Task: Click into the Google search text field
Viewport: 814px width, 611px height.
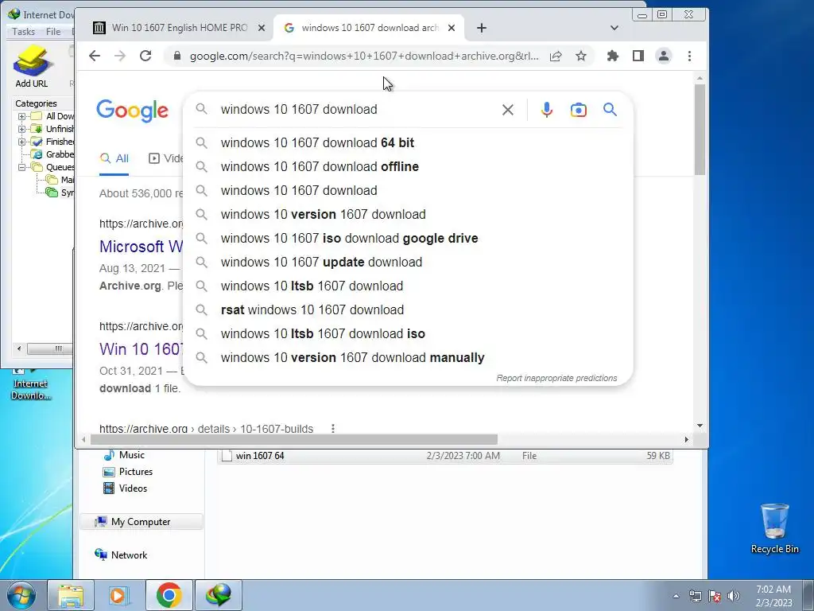Action: click(355, 110)
